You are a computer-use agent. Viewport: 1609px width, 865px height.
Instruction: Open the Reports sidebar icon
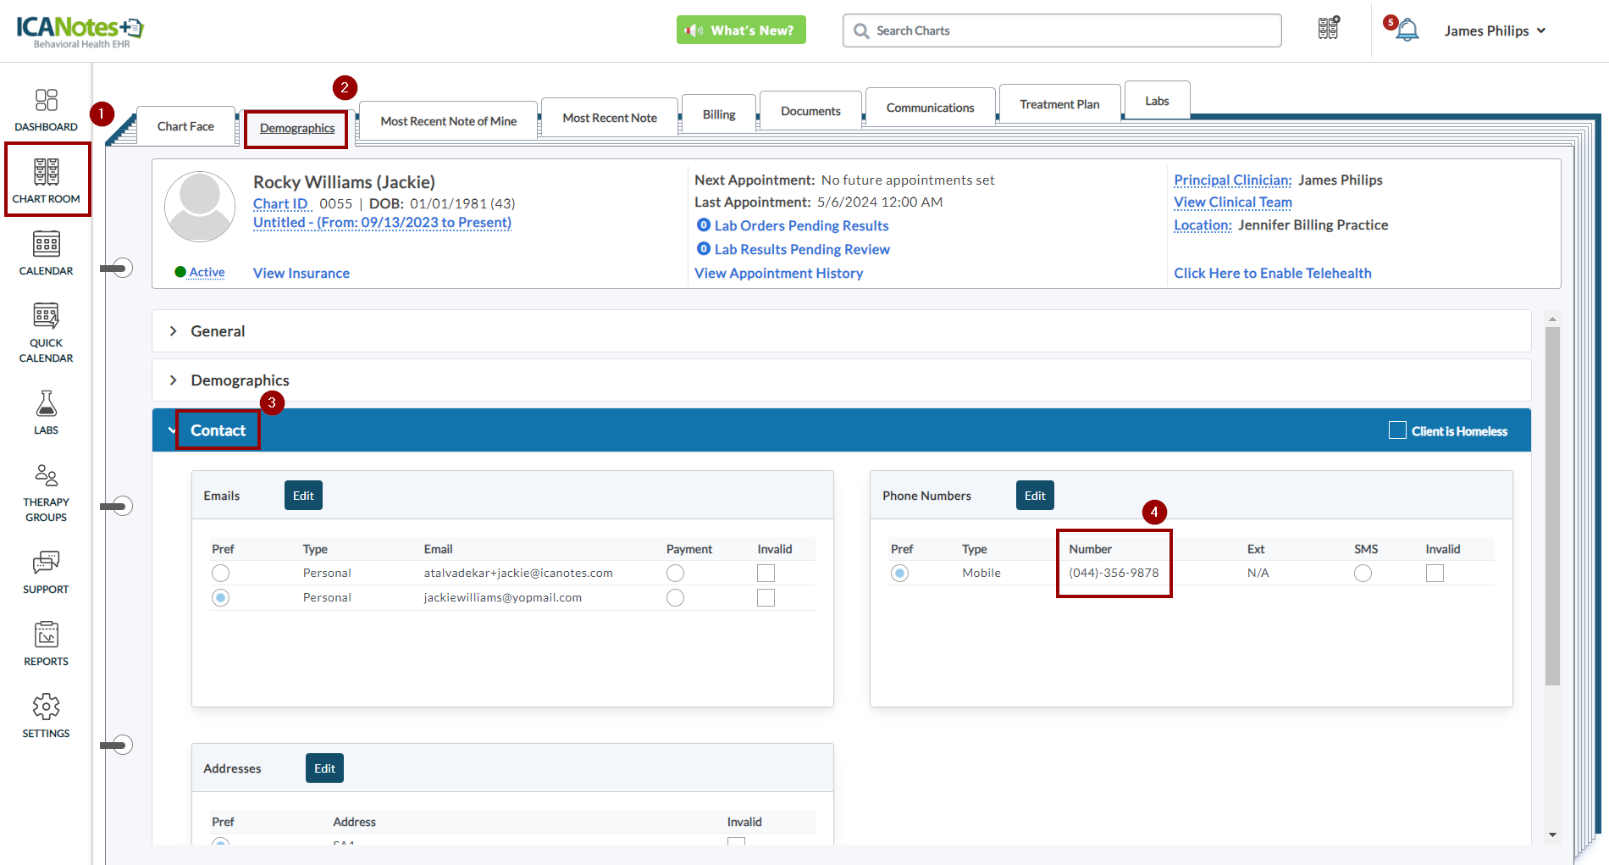point(47,643)
